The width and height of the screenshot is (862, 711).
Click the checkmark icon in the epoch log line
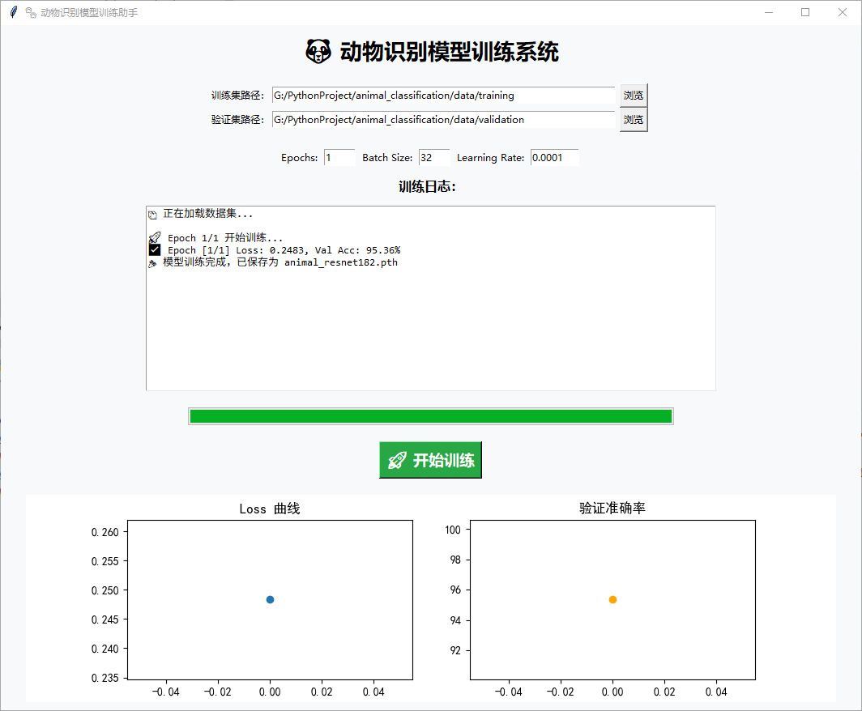155,250
